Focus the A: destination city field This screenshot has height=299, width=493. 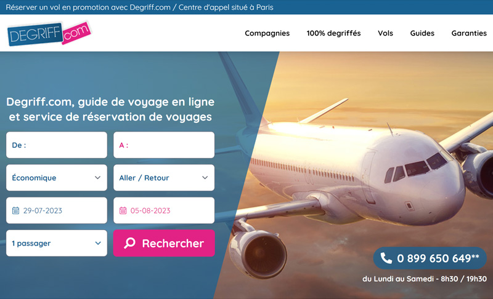164,145
